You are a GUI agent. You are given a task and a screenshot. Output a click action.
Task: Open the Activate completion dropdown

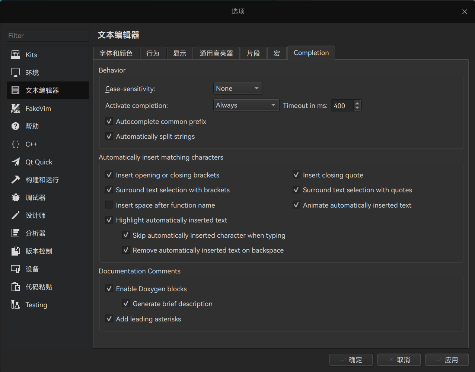(x=246, y=105)
